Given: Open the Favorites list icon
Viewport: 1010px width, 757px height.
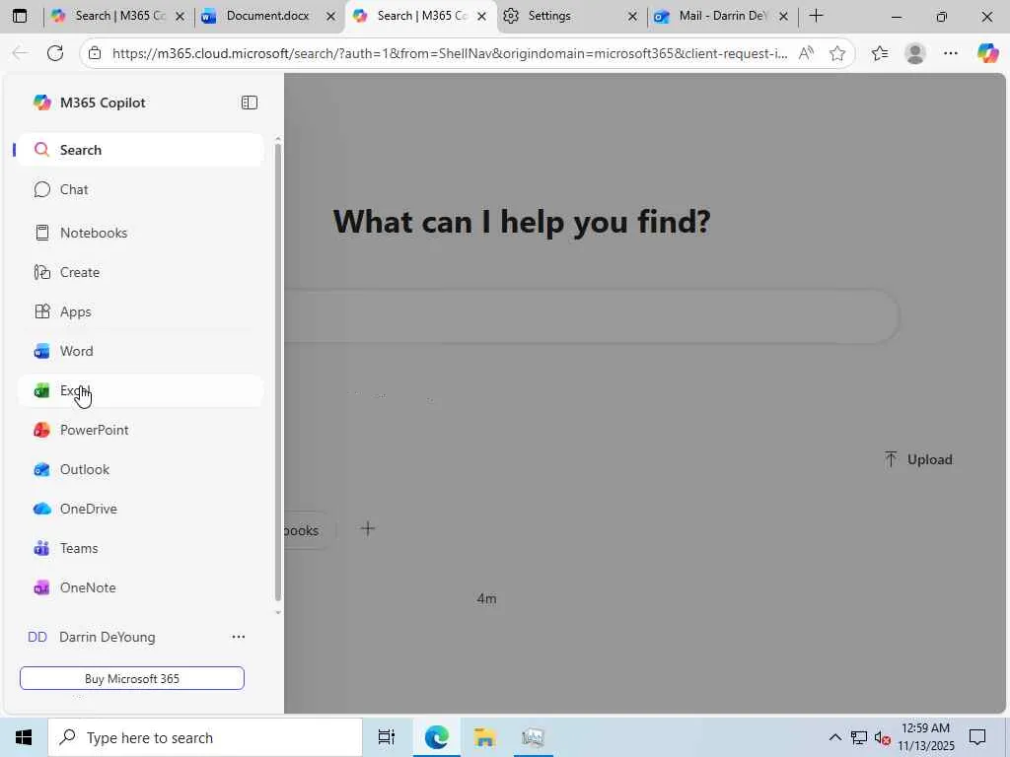Looking at the screenshot, I should [x=880, y=53].
